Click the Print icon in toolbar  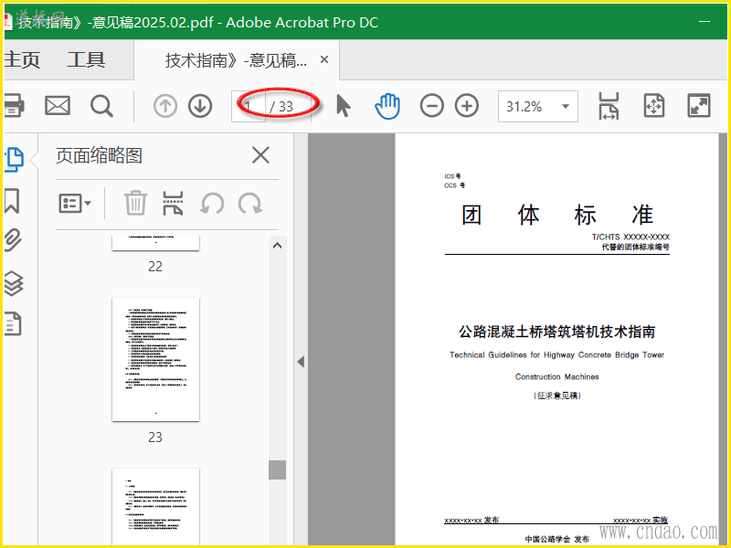coord(14,106)
